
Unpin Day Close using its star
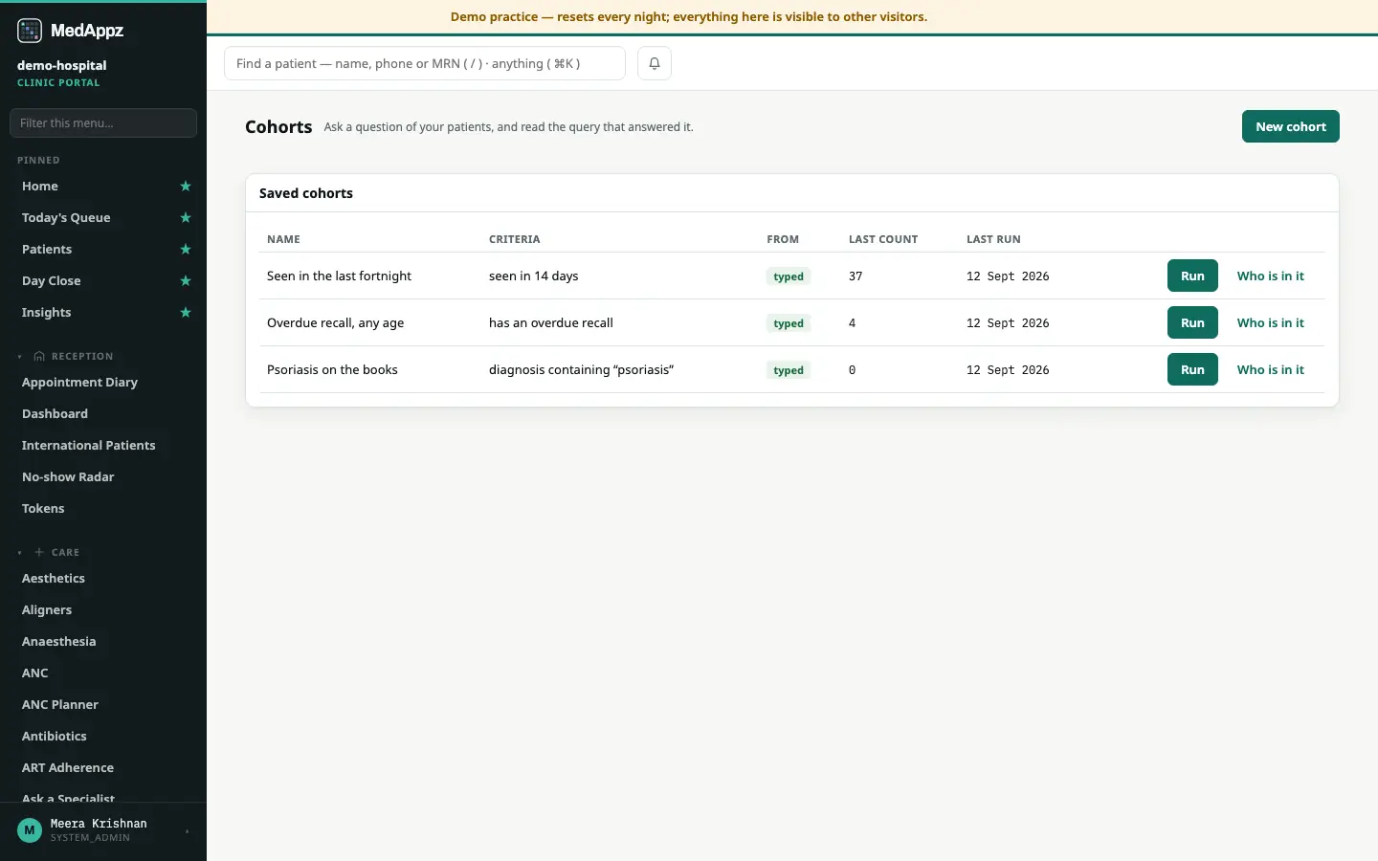point(186,281)
